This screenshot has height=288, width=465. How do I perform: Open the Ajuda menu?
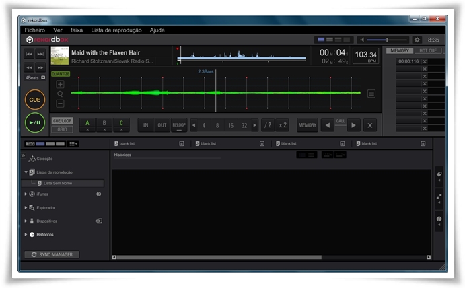click(157, 30)
